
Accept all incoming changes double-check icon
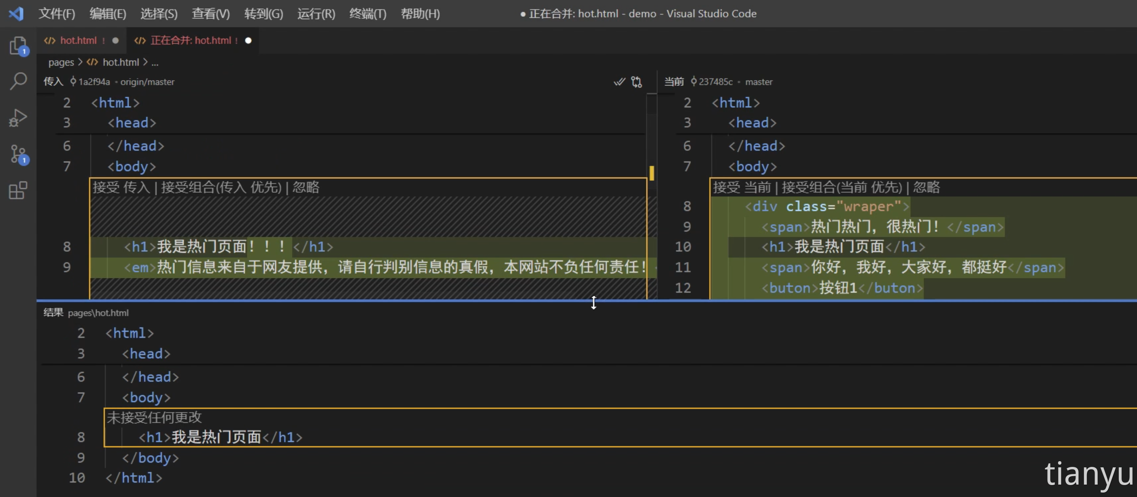coord(619,82)
